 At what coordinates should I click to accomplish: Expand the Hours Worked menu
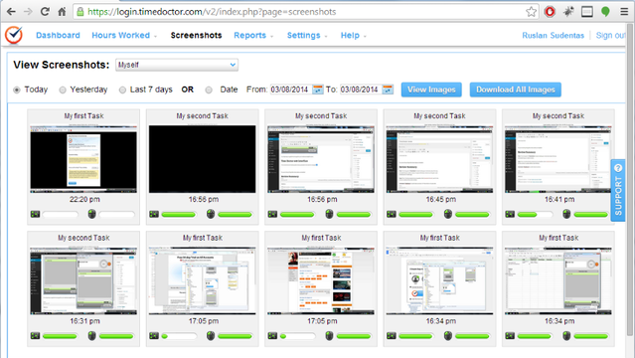(124, 35)
